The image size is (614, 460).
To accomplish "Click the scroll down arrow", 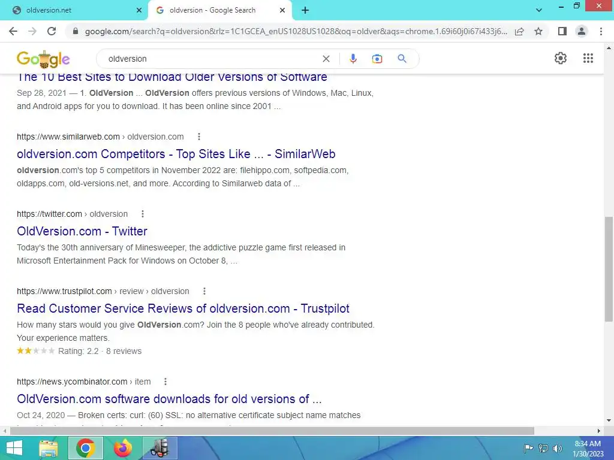I will [x=609, y=421].
